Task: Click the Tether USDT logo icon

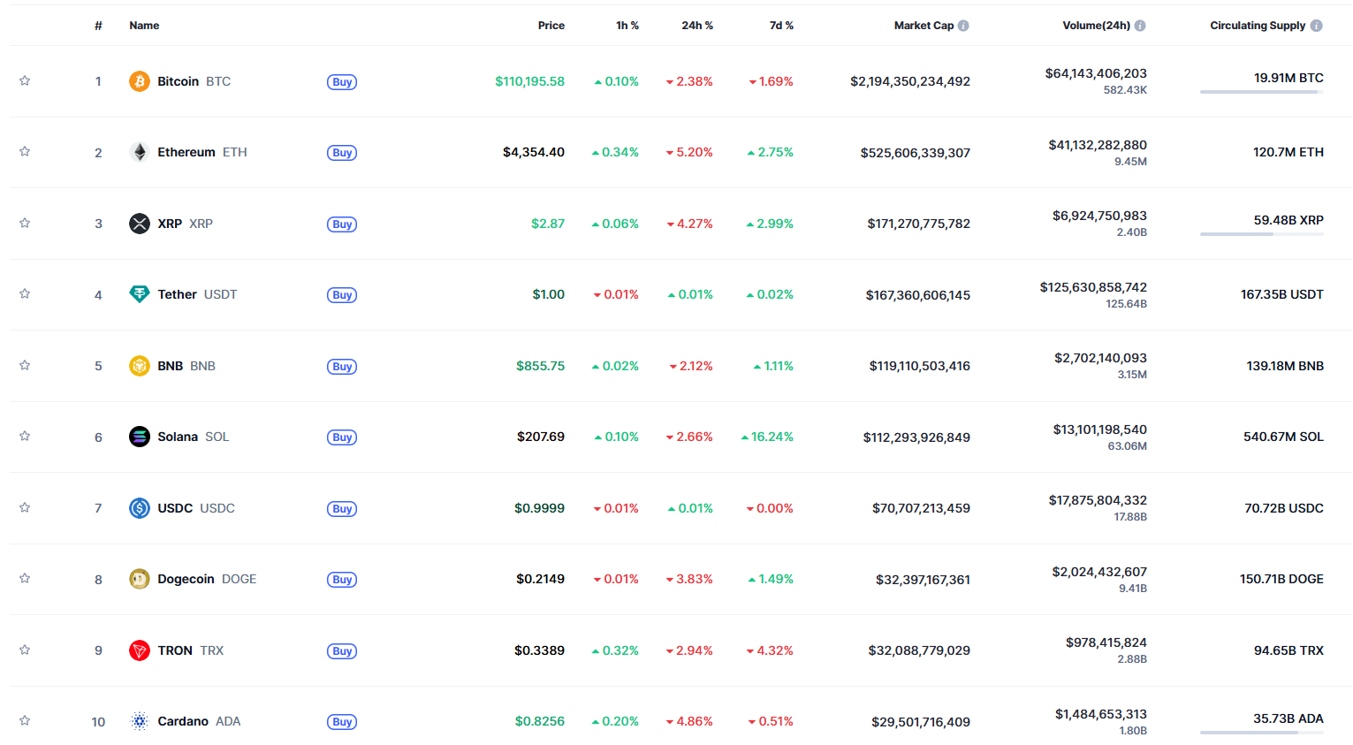Action: pos(140,294)
